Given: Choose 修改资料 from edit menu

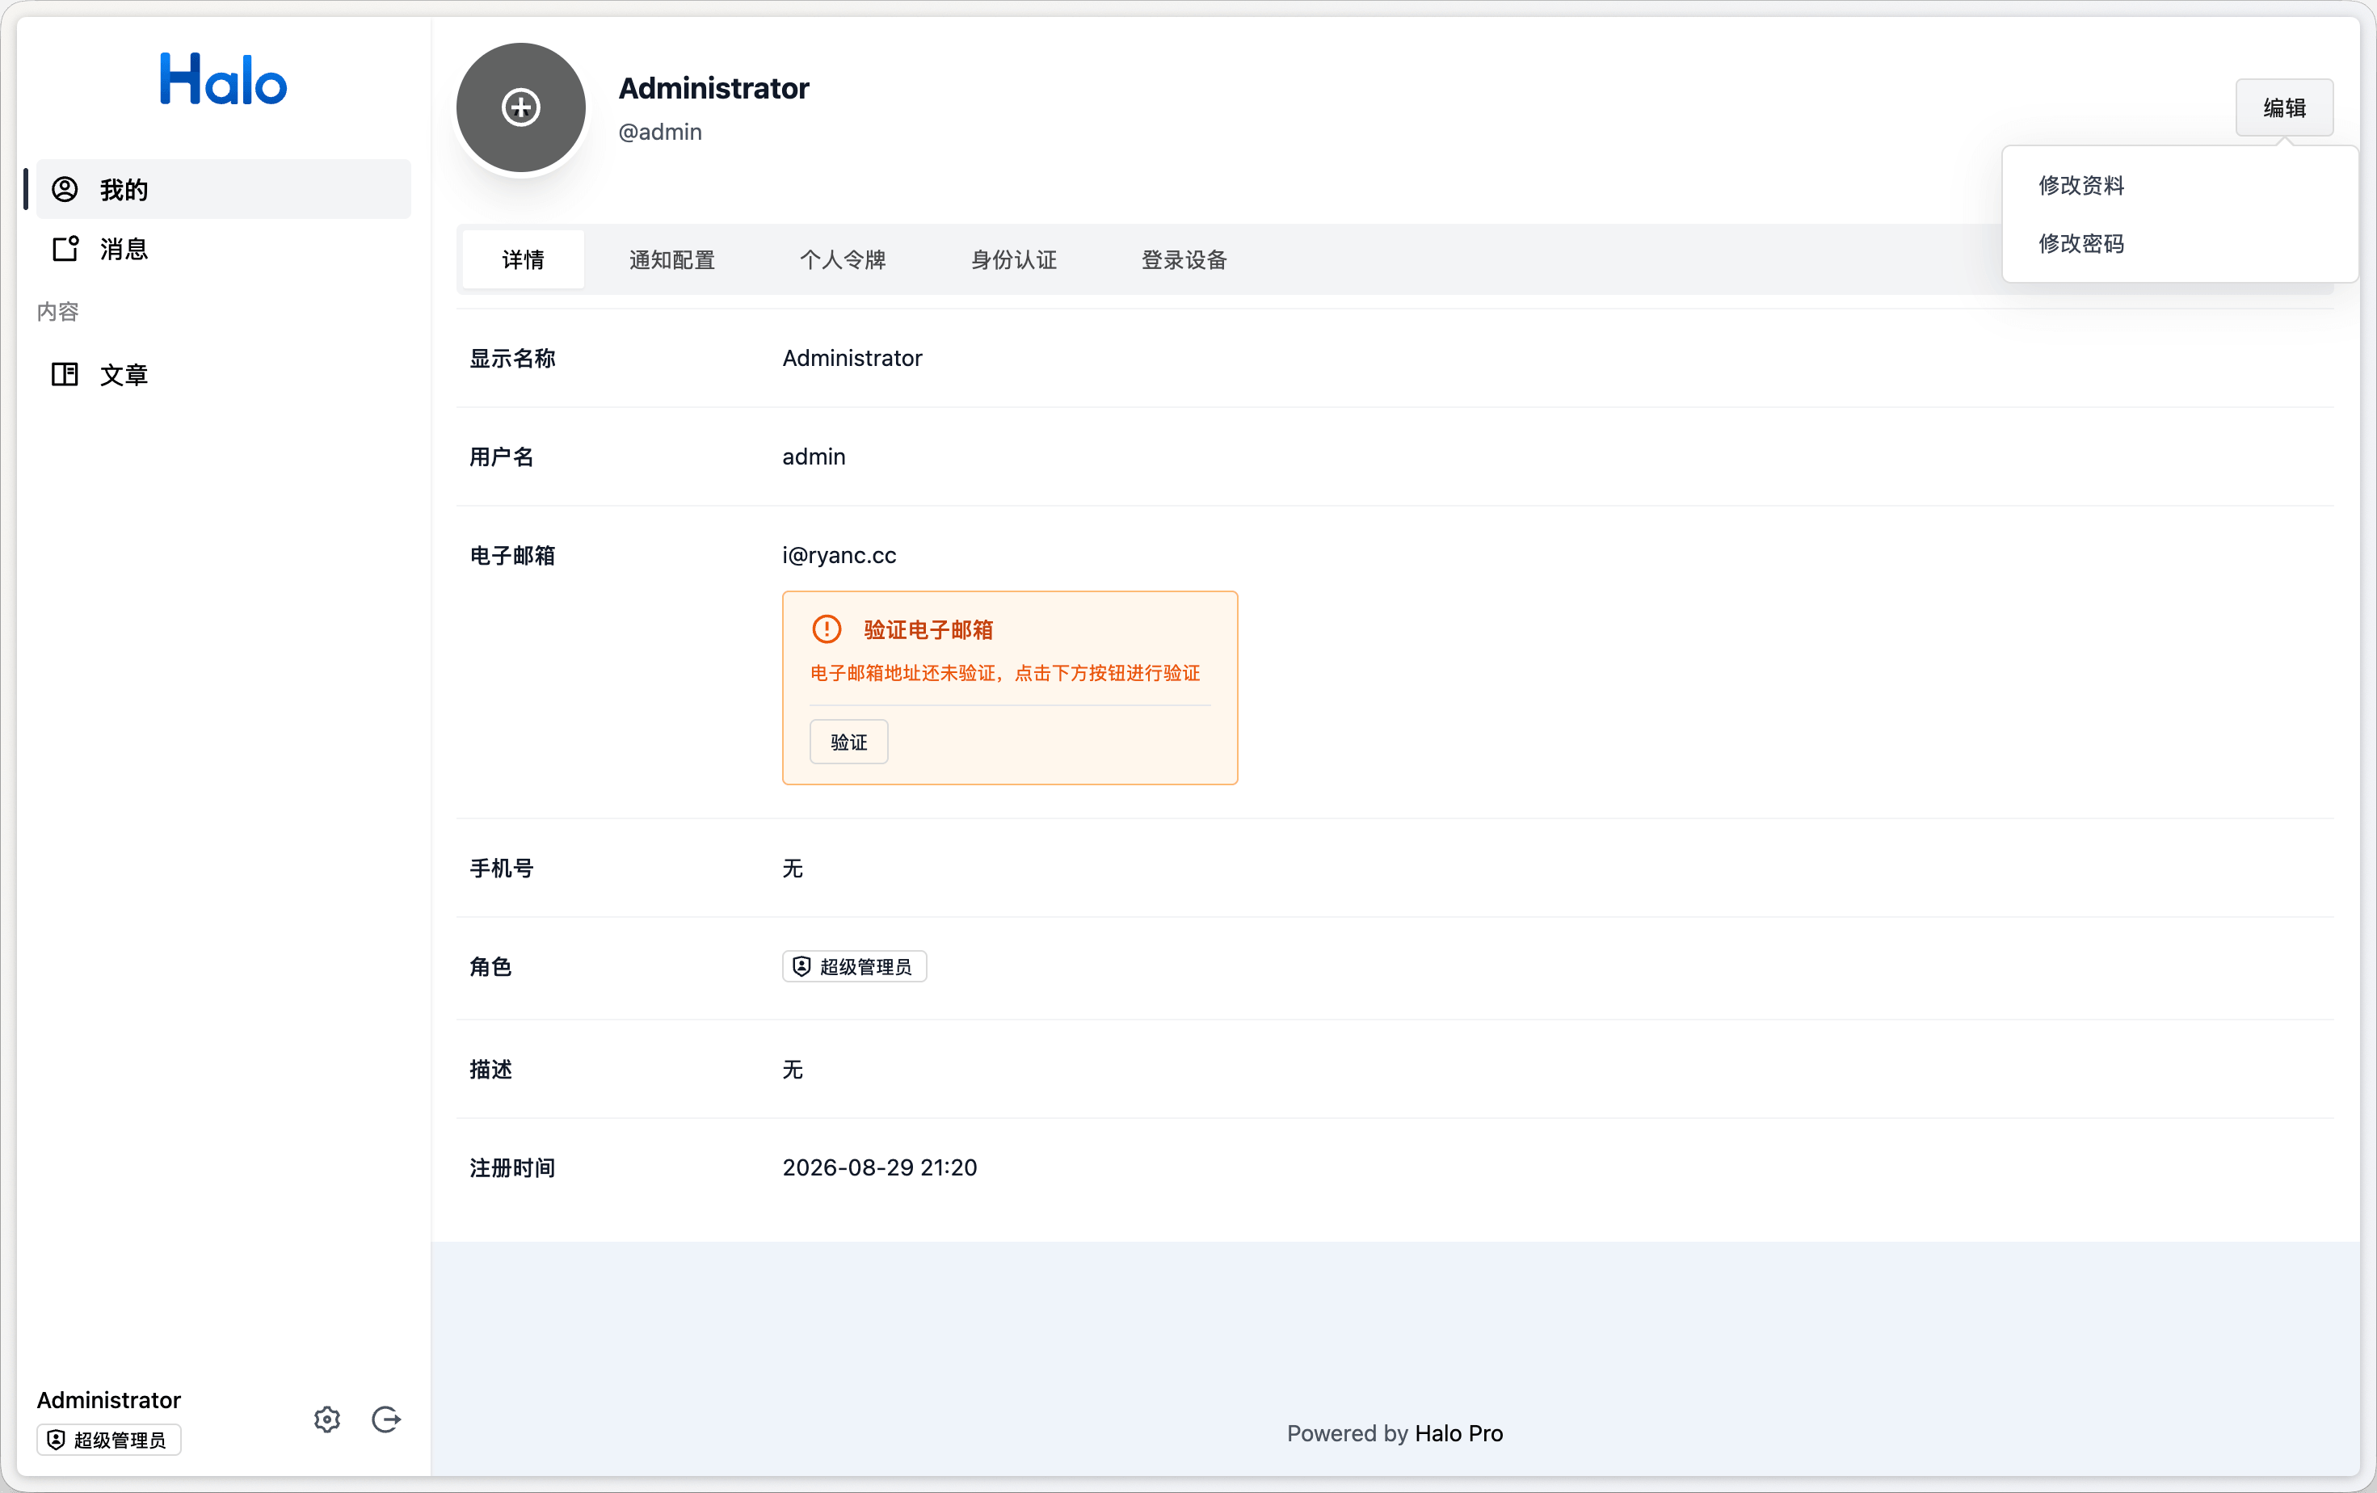Looking at the screenshot, I should click(x=2180, y=186).
